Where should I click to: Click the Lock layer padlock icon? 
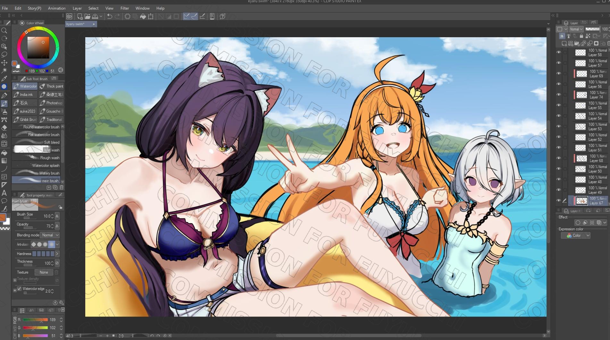tap(581, 36)
